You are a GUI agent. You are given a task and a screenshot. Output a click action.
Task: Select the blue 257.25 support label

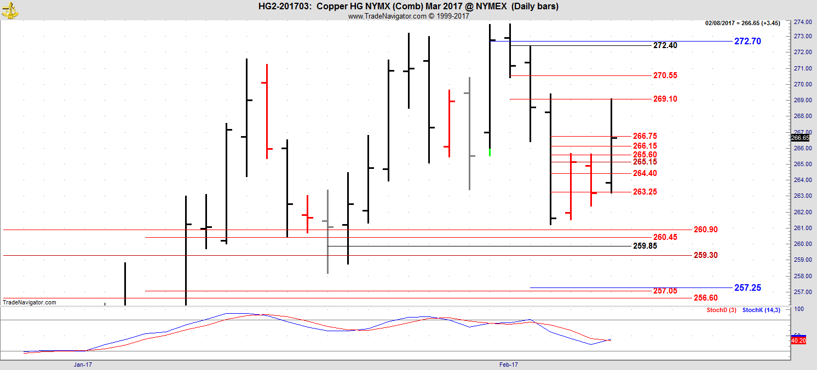pyautogui.click(x=747, y=287)
